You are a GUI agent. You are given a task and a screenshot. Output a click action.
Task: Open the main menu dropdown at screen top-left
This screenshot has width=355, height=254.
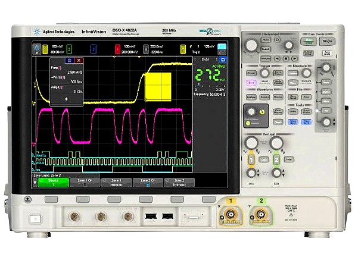37,49
